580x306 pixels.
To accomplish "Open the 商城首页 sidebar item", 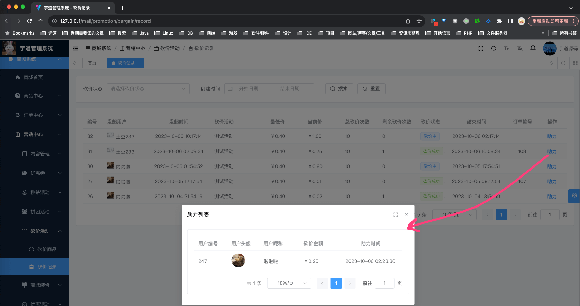I will tap(33, 77).
